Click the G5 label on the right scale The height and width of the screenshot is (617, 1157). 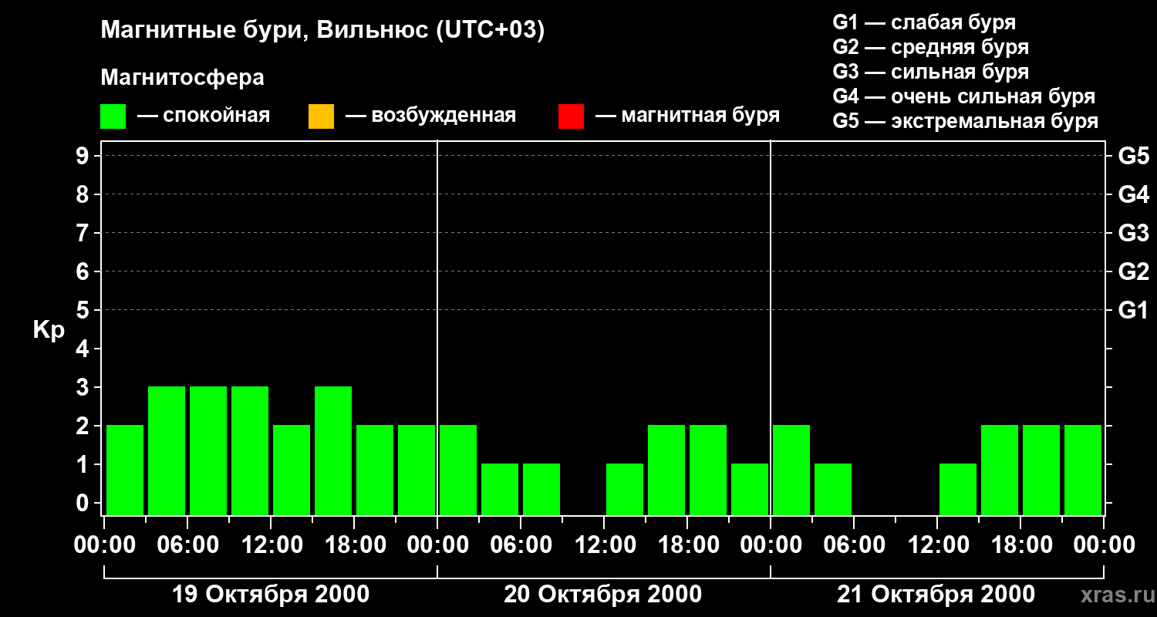(x=1133, y=156)
